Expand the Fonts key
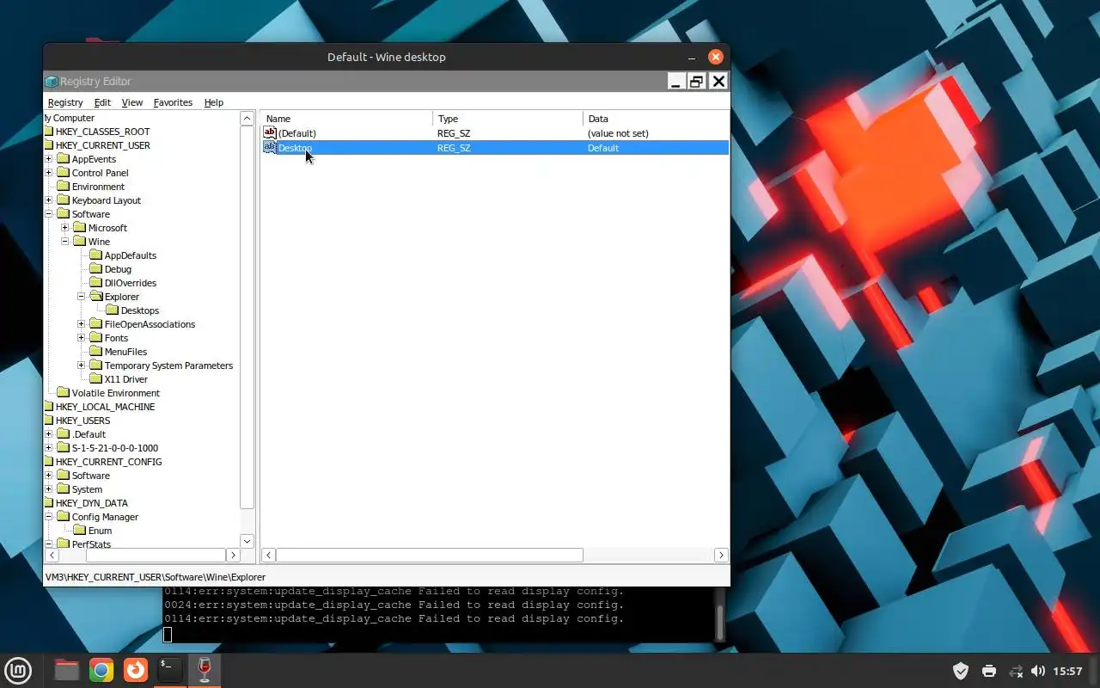1100x688 pixels. pyautogui.click(x=82, y=338)
